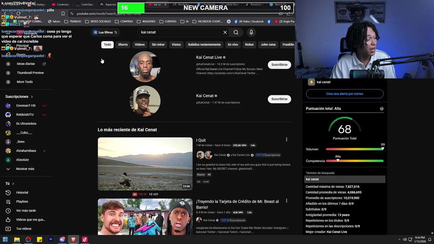Select the John cena filter chip
Viewport: 434px width, 244px height.
click(268, 45)
